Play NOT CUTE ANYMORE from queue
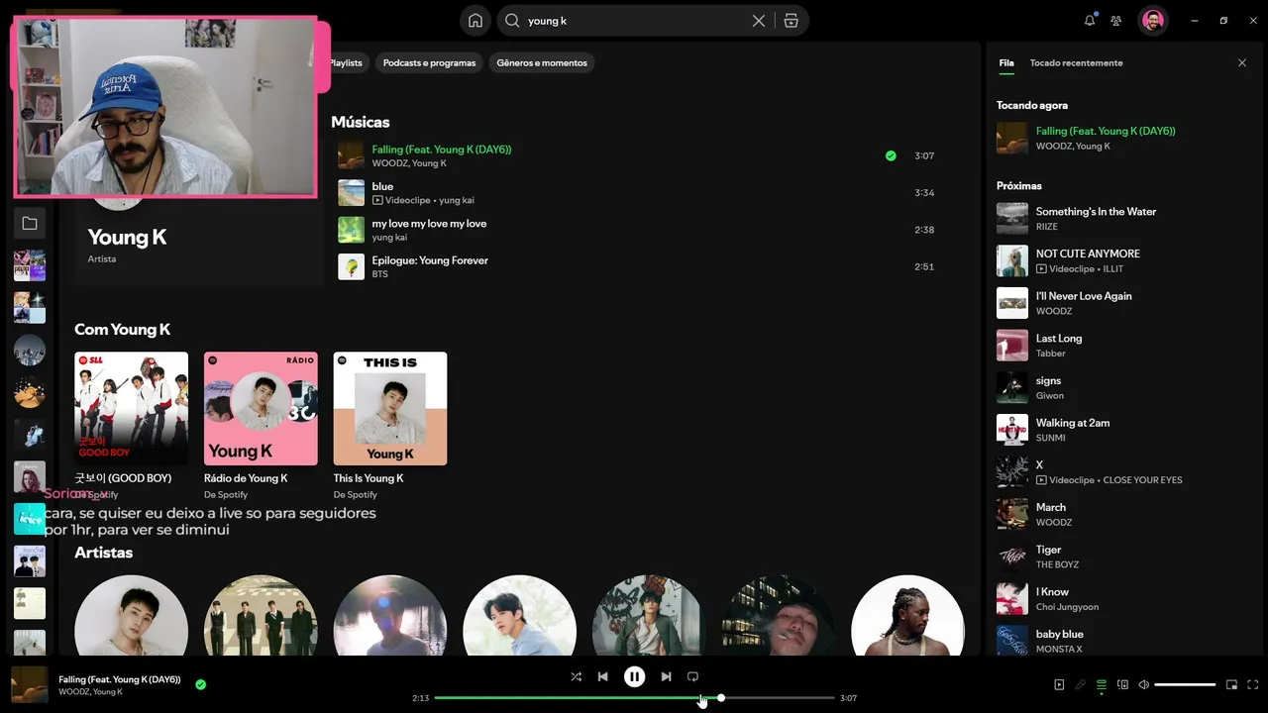 tap(1122, 261)
